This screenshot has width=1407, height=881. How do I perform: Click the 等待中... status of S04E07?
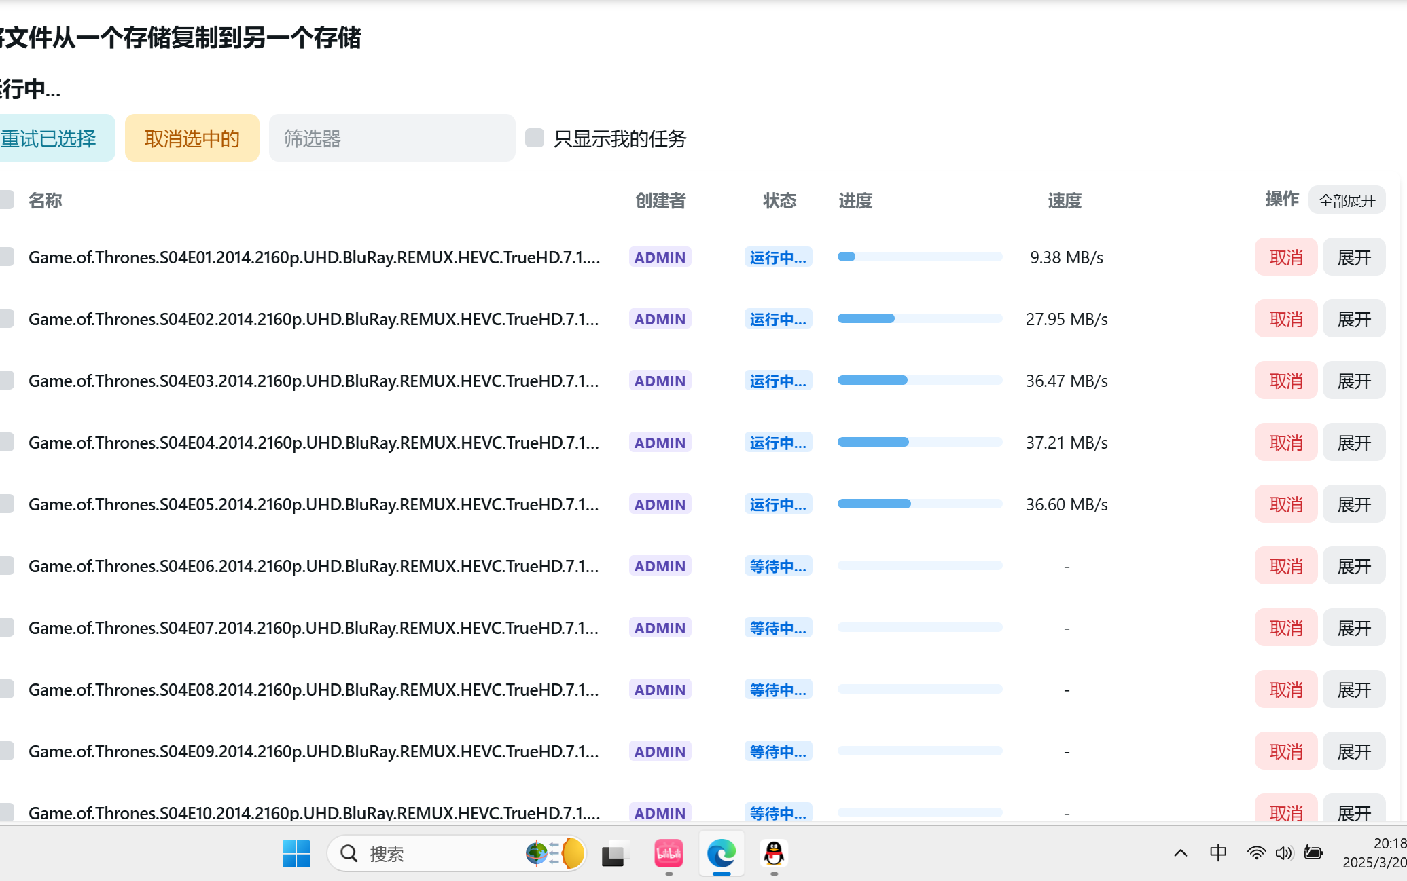778,628
